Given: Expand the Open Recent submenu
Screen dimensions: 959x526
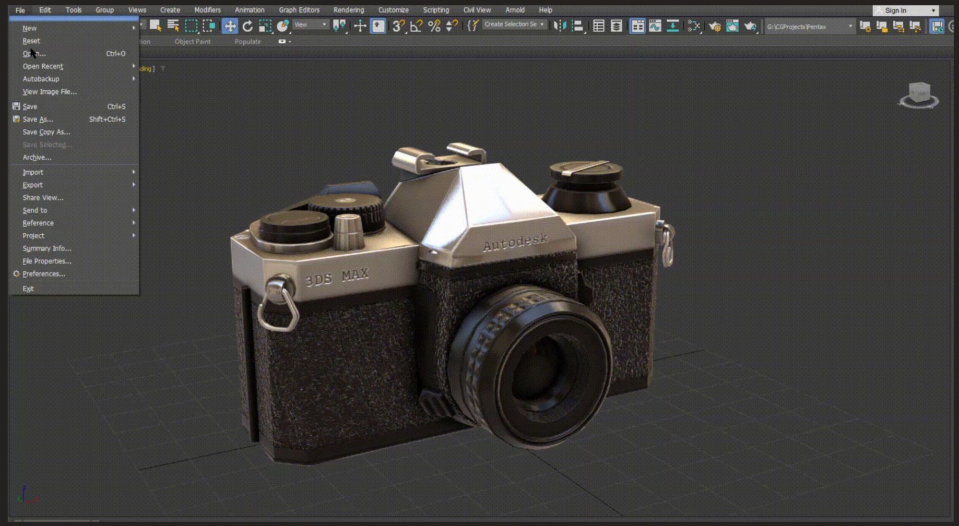Looking at the screenshot, I should coord(74,66).
